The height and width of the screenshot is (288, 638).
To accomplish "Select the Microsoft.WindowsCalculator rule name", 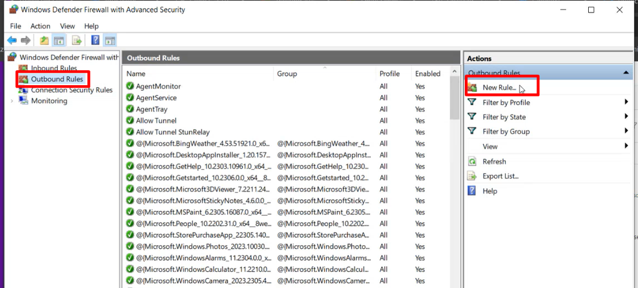I will 203,269.
